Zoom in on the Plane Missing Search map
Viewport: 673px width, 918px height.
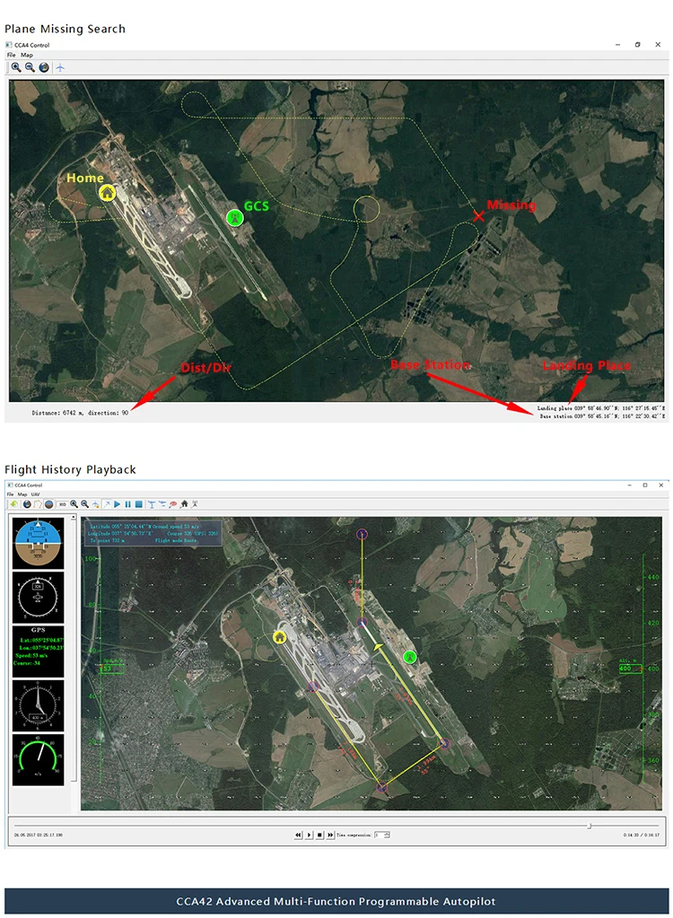(x=16, y=67)
